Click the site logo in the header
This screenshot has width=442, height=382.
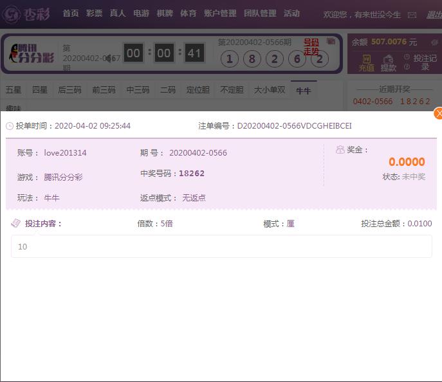pos(26,14)
